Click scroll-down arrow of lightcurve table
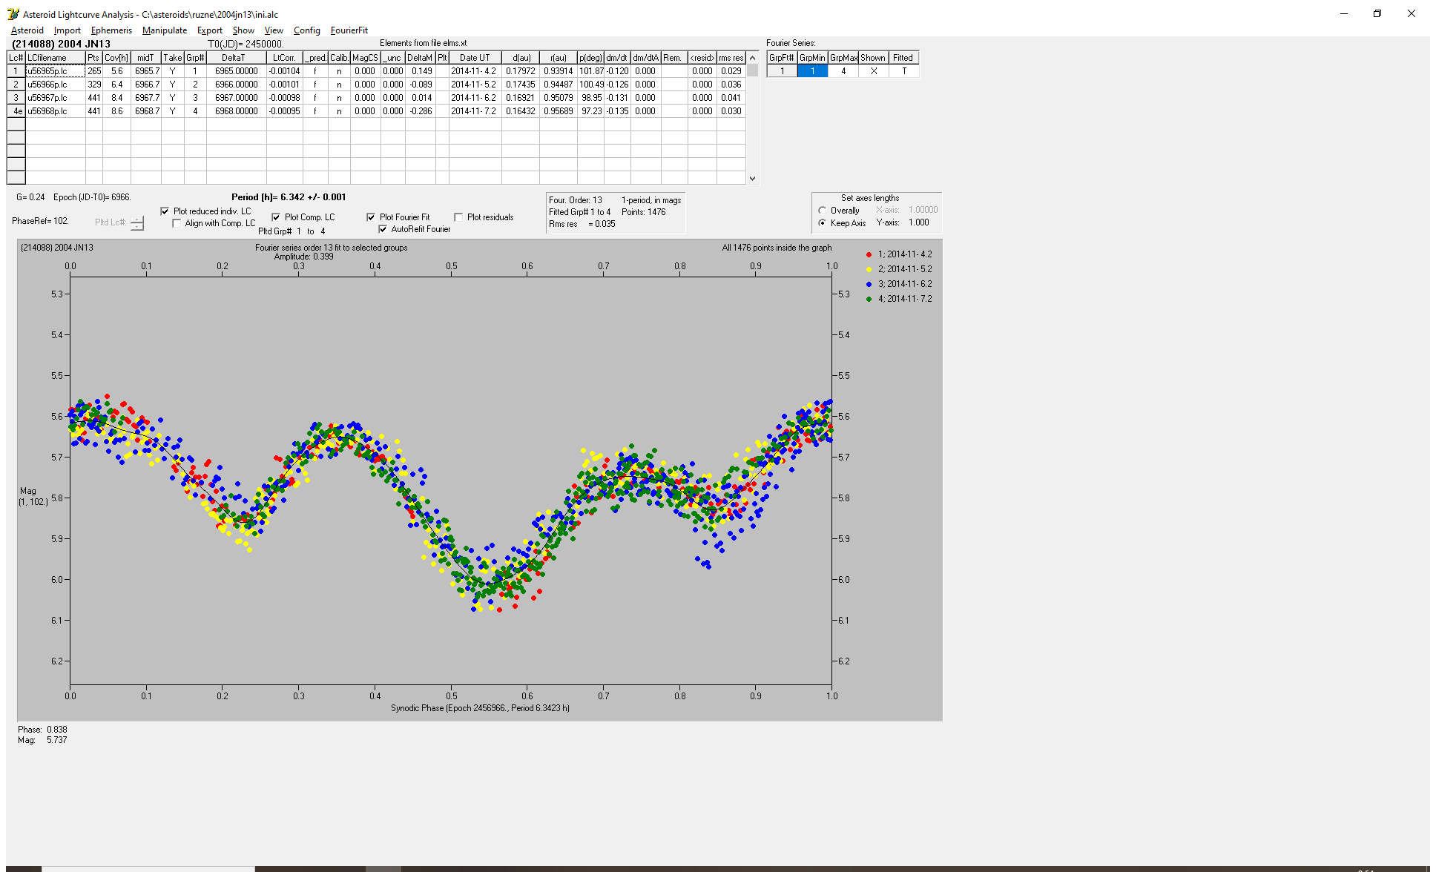 753,178
